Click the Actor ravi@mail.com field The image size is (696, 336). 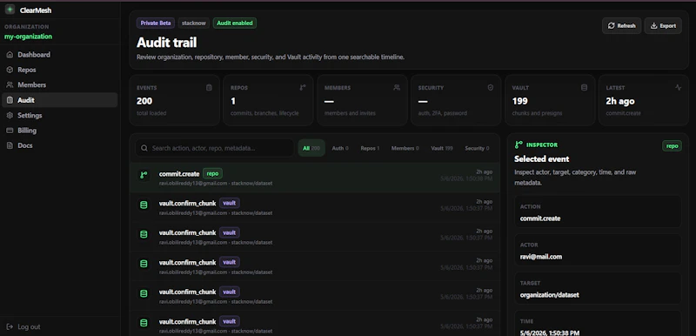[598, 251]
